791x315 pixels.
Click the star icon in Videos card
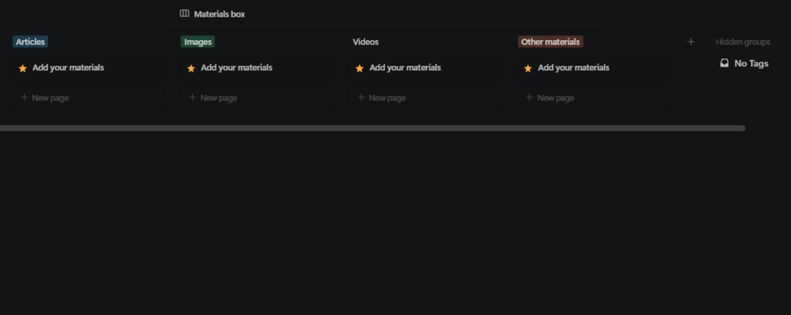pyautogui.click(x=360, y=69)
